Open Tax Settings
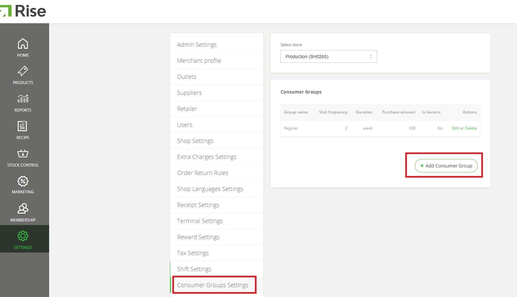517x297 pixels. (217, 253)
